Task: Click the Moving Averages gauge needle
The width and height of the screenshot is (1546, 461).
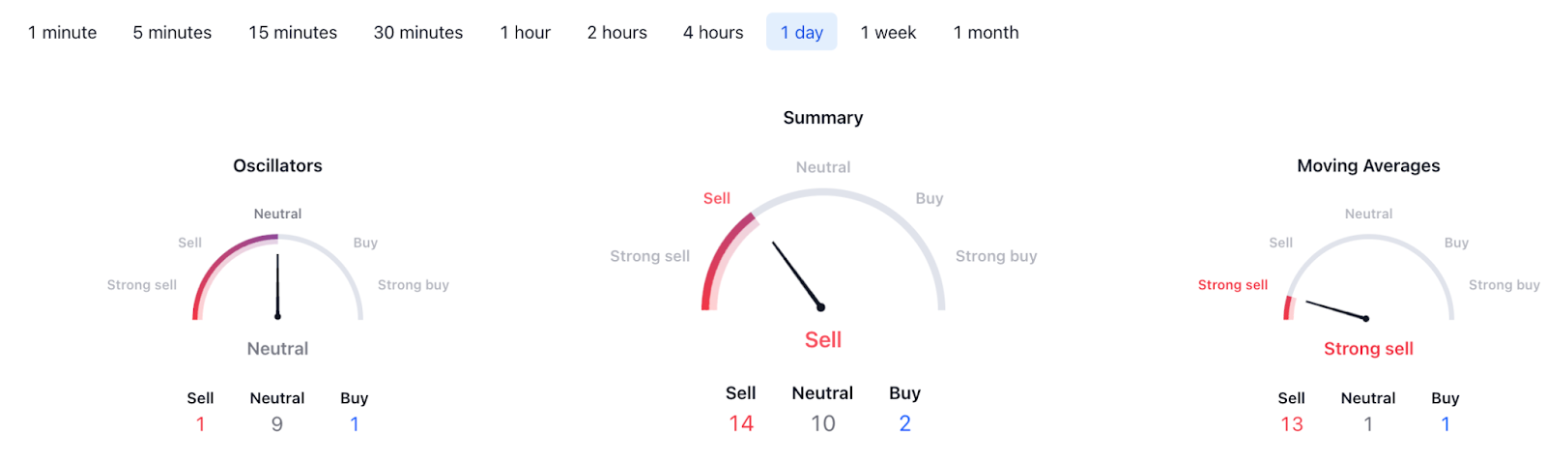Action: 1335,309
